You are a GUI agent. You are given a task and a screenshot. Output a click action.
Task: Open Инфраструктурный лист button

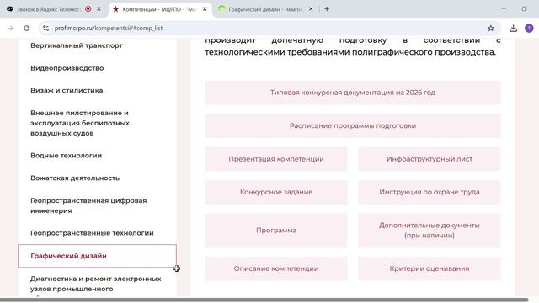[430, 159]
